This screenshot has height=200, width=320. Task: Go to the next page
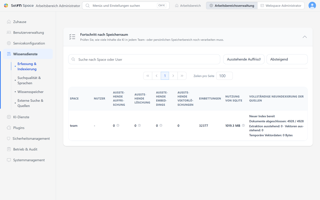click(173, 76)
